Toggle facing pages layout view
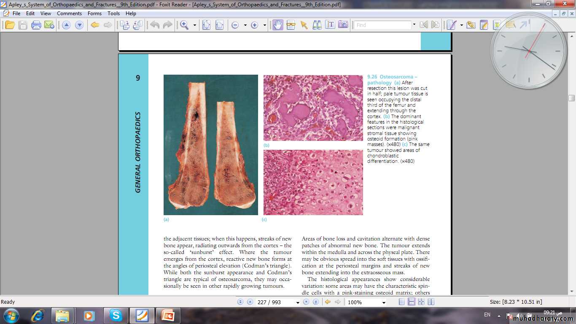The width and height of the screenshot is (576, 324). (421, 302)
